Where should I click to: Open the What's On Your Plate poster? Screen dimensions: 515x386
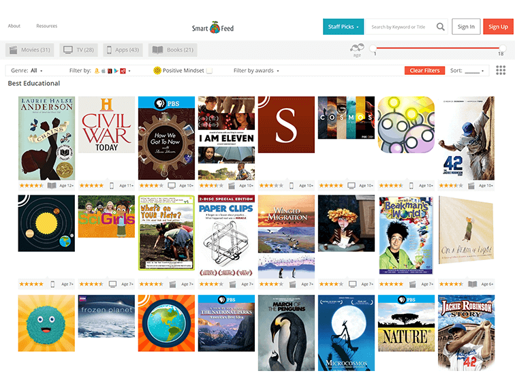pyautogui.click(x=166, y=233)
